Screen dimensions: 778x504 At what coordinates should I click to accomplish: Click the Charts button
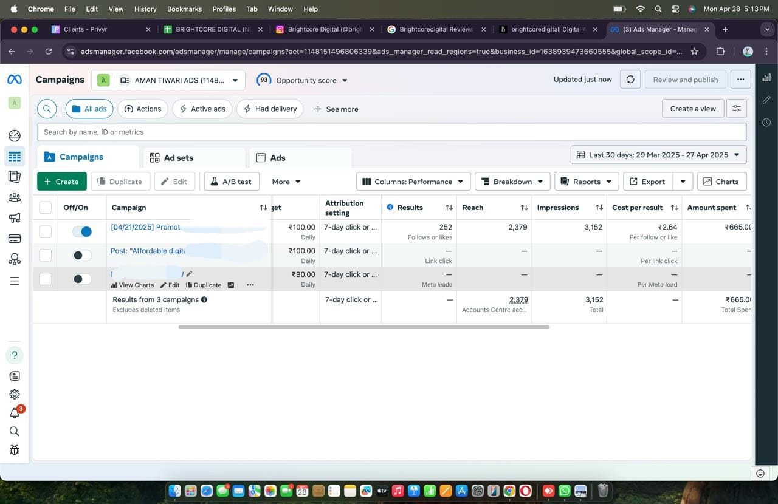(722, 182)
